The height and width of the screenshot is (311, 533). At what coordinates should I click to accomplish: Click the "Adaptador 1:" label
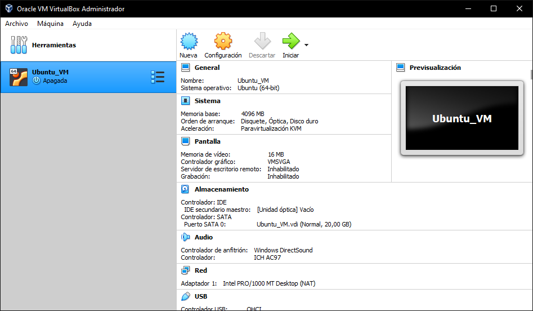(x=199, y=283)
